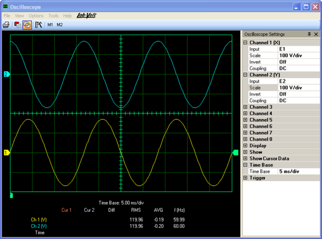Select Channel 1 Input value E1

(x=299, y=49)
